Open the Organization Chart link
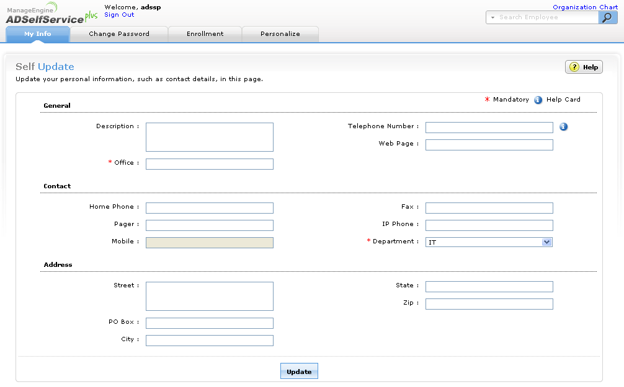 [585, 7]
